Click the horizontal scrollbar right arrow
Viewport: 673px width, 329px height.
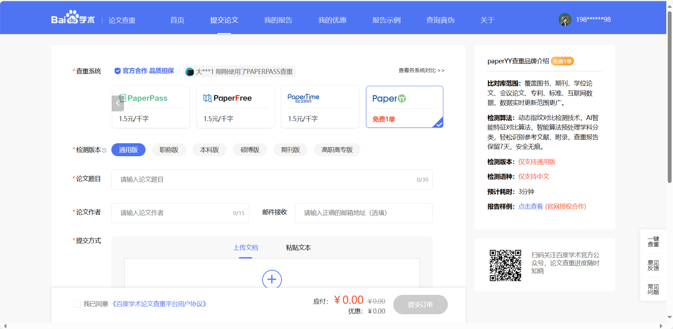[x=661, y=326]
